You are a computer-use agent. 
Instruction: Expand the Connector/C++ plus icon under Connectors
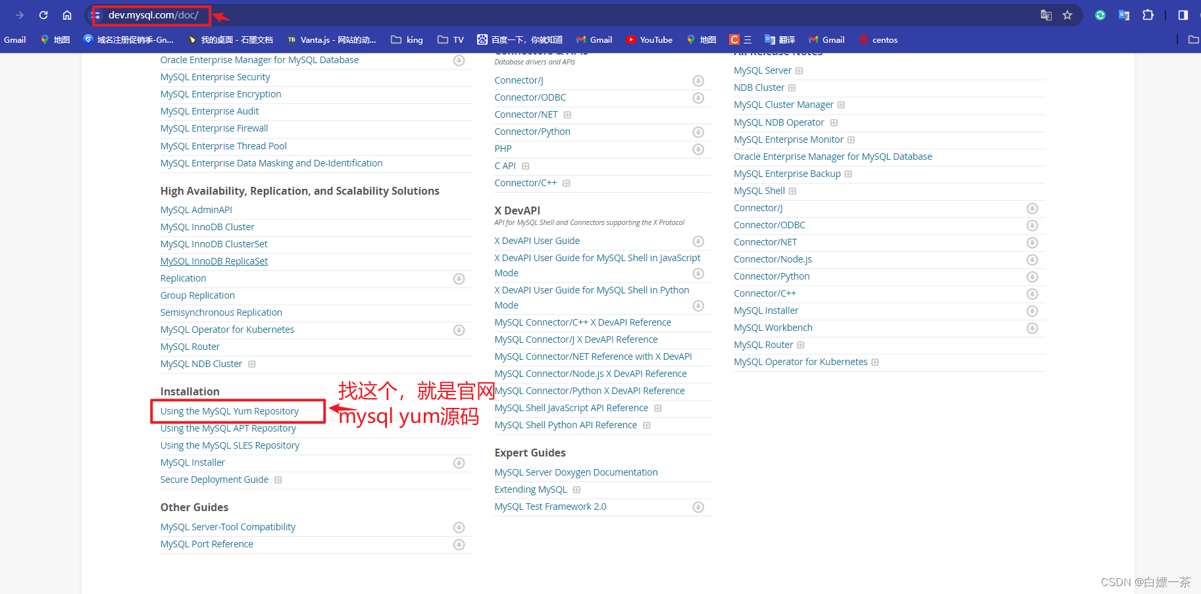567,184
